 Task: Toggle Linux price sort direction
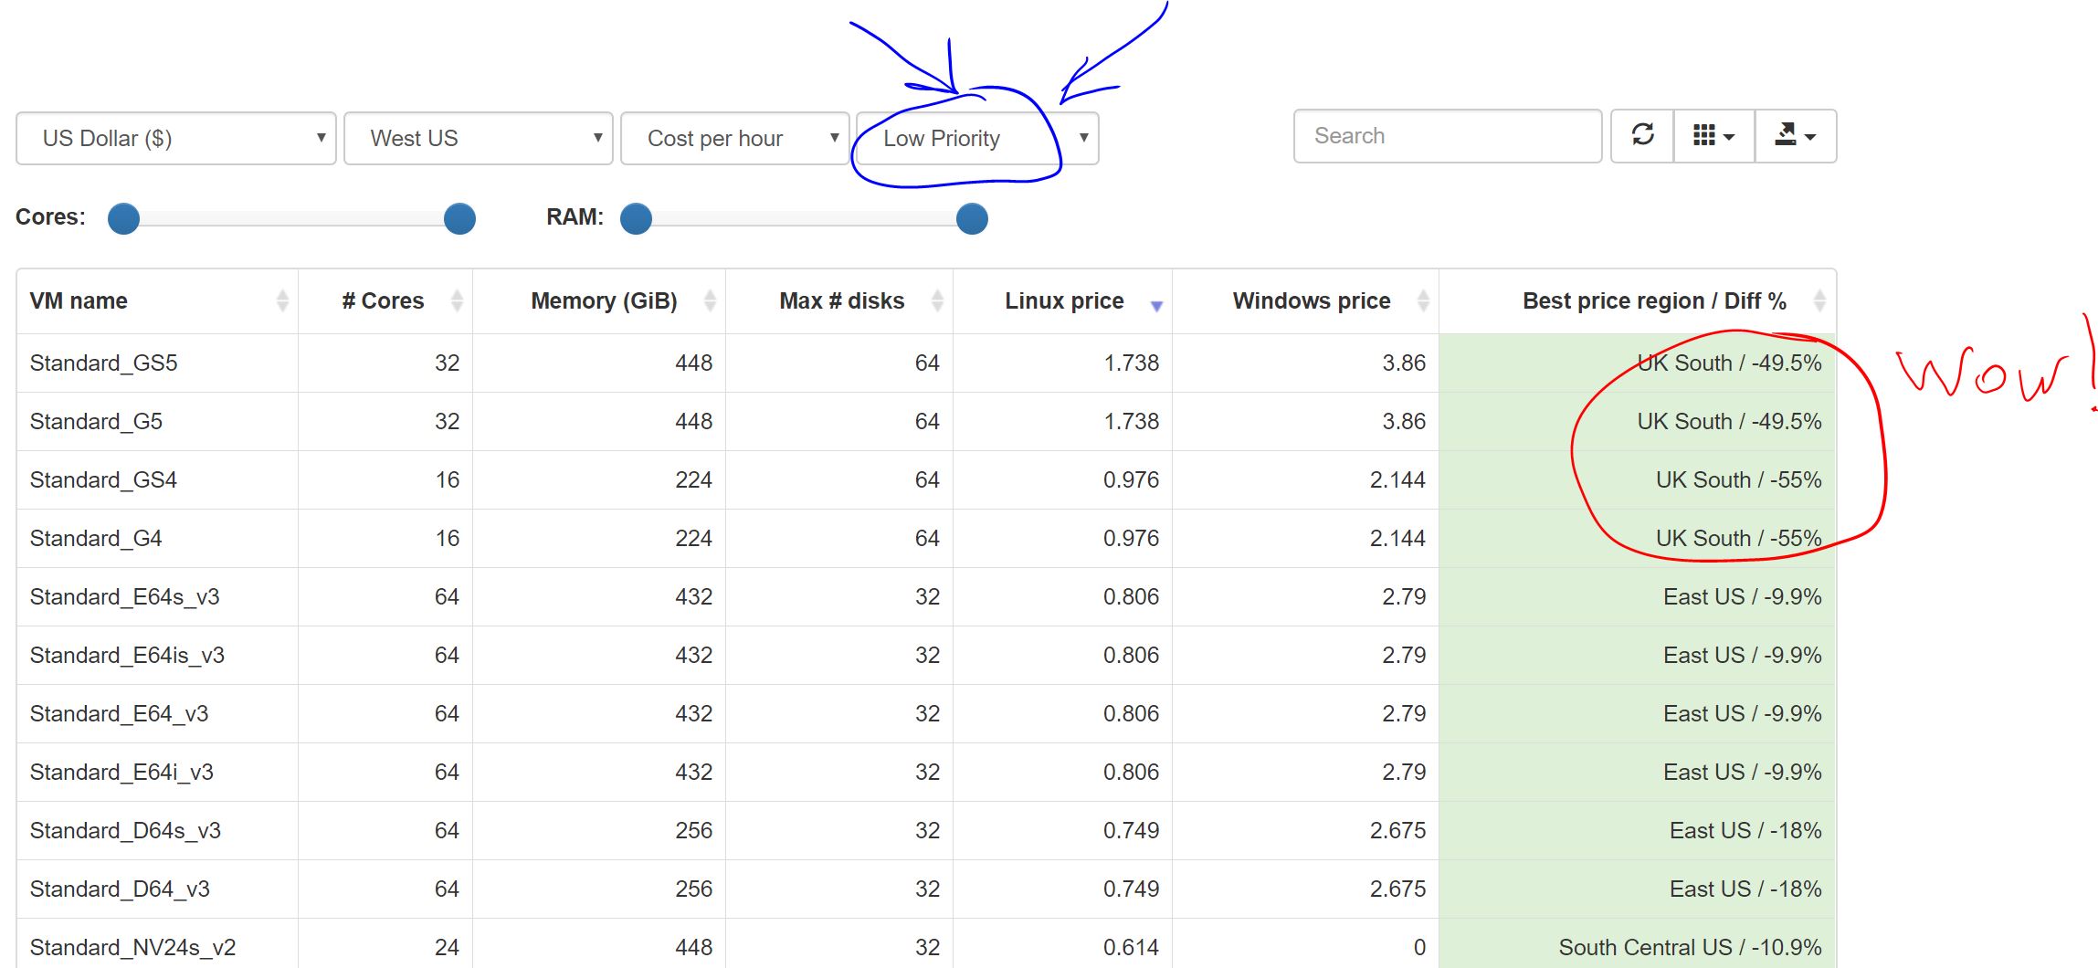(x=1155, y=303)
